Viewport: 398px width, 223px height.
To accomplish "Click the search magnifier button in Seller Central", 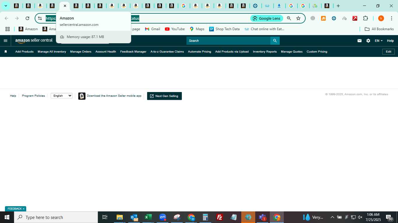I will click(x=275, y=41).
